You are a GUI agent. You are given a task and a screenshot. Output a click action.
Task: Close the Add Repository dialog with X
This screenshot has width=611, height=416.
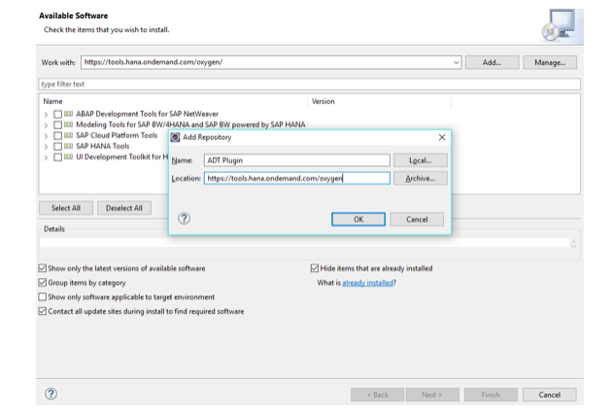click(x=442, y=138)
